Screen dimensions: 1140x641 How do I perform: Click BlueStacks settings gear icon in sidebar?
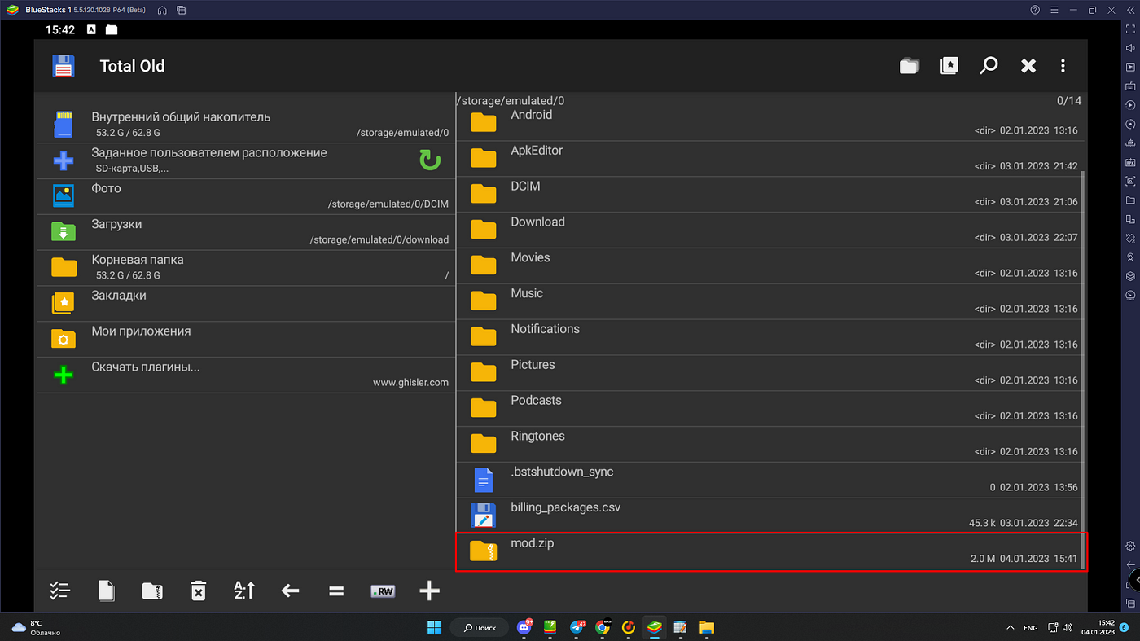pyautogui.click(x=1130, y=546)
